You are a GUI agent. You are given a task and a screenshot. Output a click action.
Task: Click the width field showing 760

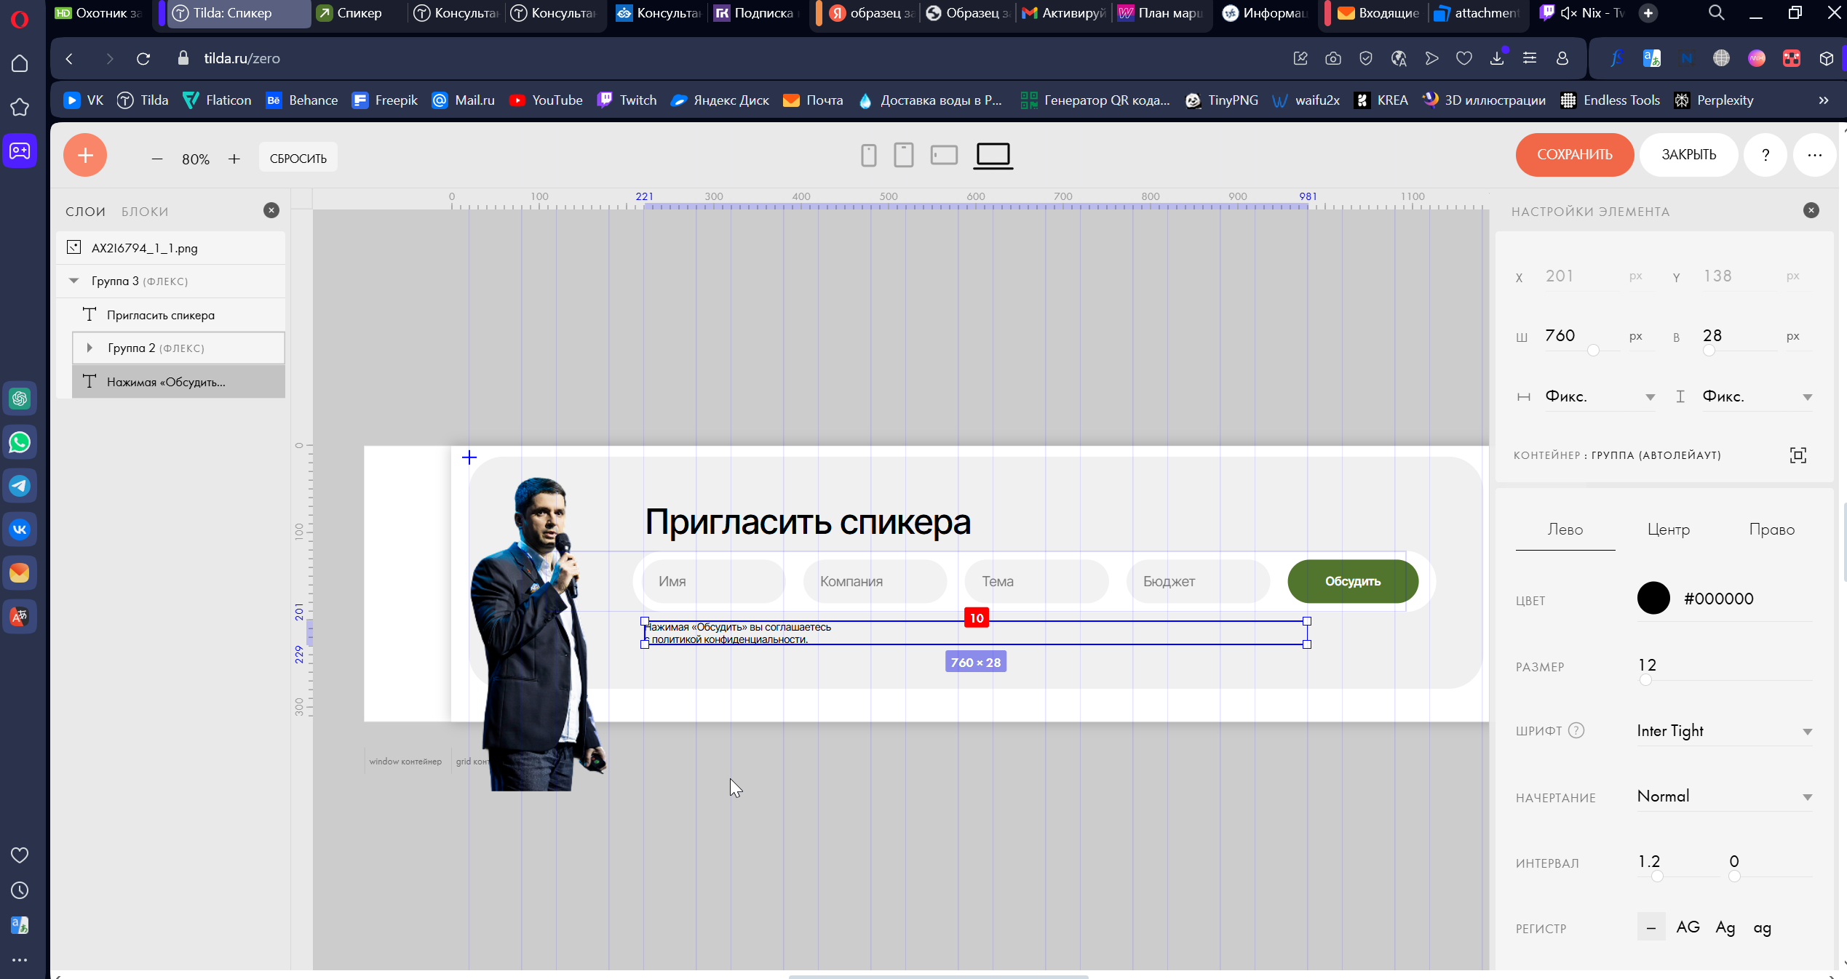[x=1581, y=335]
